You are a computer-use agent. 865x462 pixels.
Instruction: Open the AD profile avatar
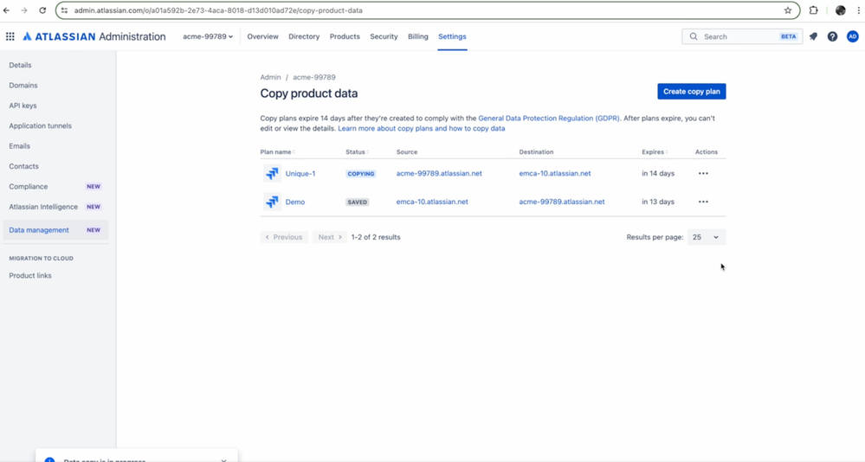[x=852, y=36]
